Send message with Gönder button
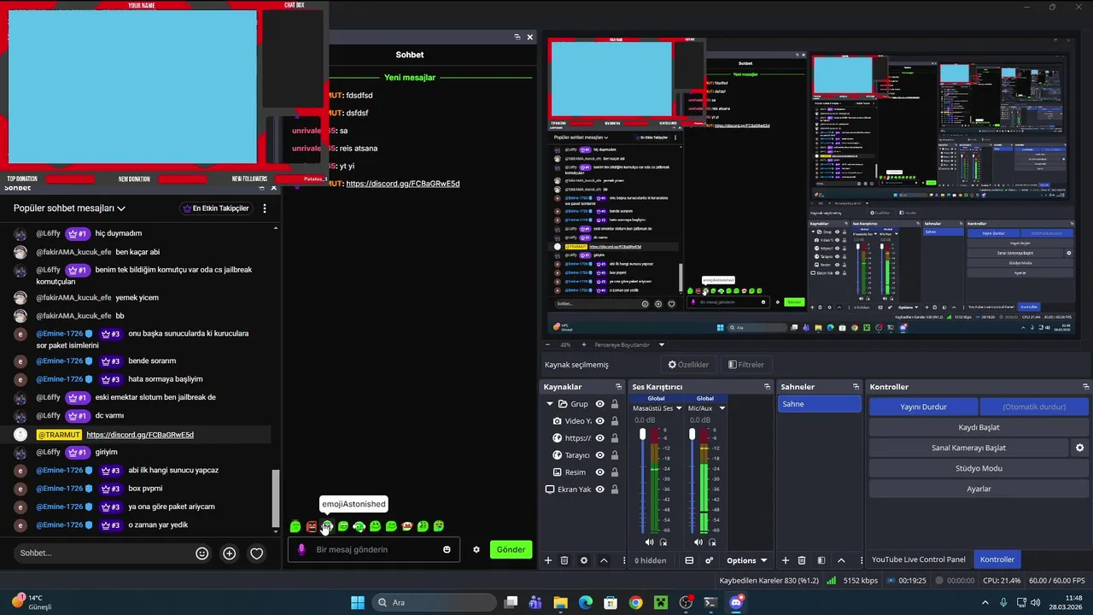Image resolution: width=1093 pixels, height=615 pixels. click(511, 549)
